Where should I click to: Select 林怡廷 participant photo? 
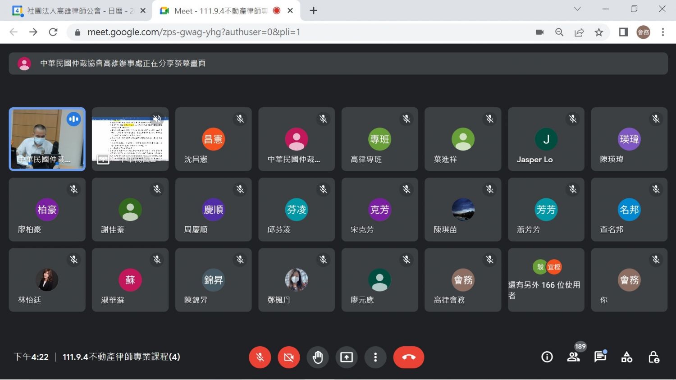(x=47, y=280)
